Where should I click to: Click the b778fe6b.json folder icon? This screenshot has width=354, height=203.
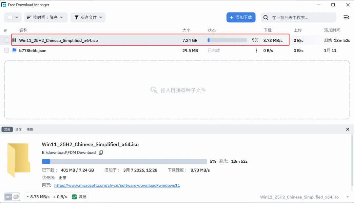click(x=14, y=50)
